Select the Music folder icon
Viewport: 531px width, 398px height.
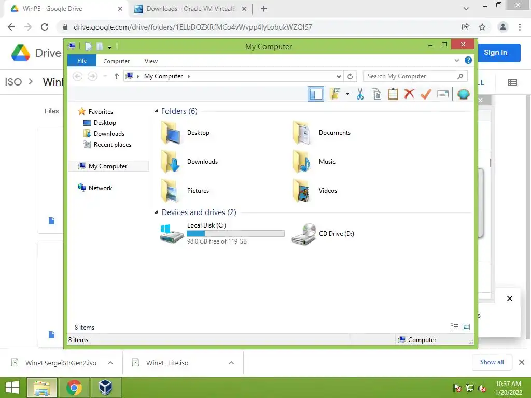[301, 162]
